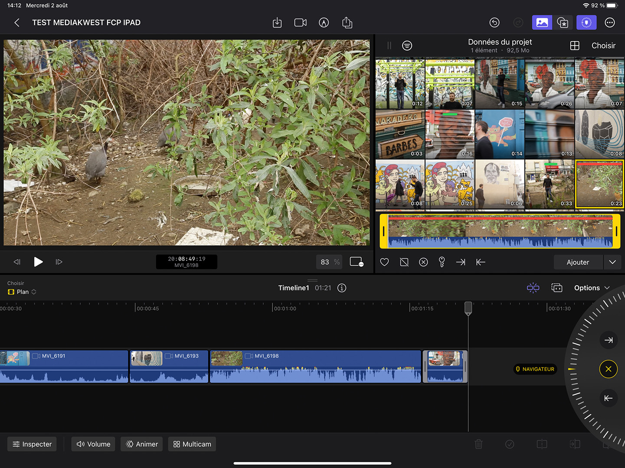Toggle timeline snapping icon
Screen dimensions: 625x468
(x=533, y=288)
